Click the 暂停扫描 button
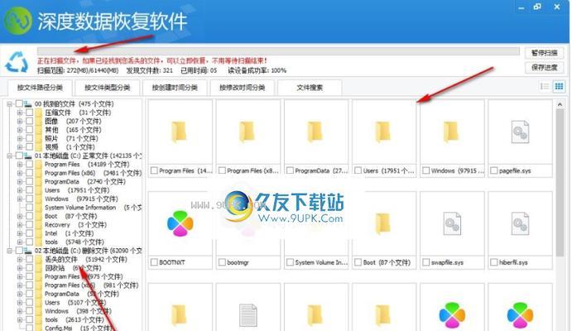 pyautogui.click(x=545, y=53)
